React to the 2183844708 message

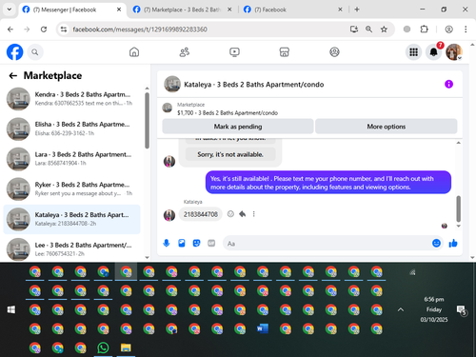(x=230, y=214)
